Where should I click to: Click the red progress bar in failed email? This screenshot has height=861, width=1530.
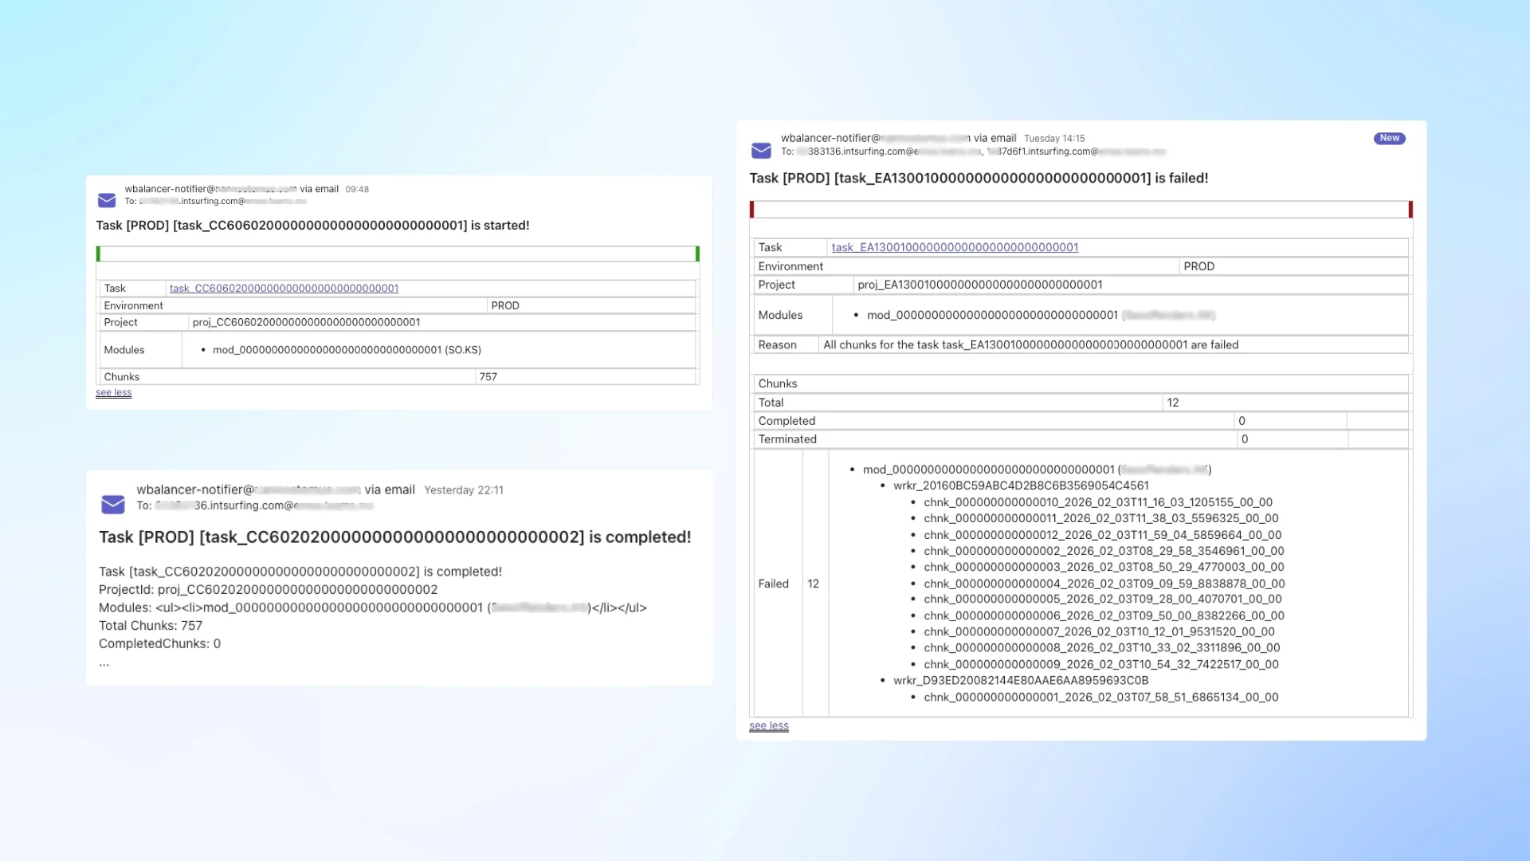coord(1081,208)
